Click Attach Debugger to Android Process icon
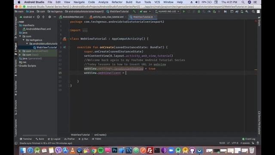The height and width of the screenshot is (155, 275). pos(214,12)
